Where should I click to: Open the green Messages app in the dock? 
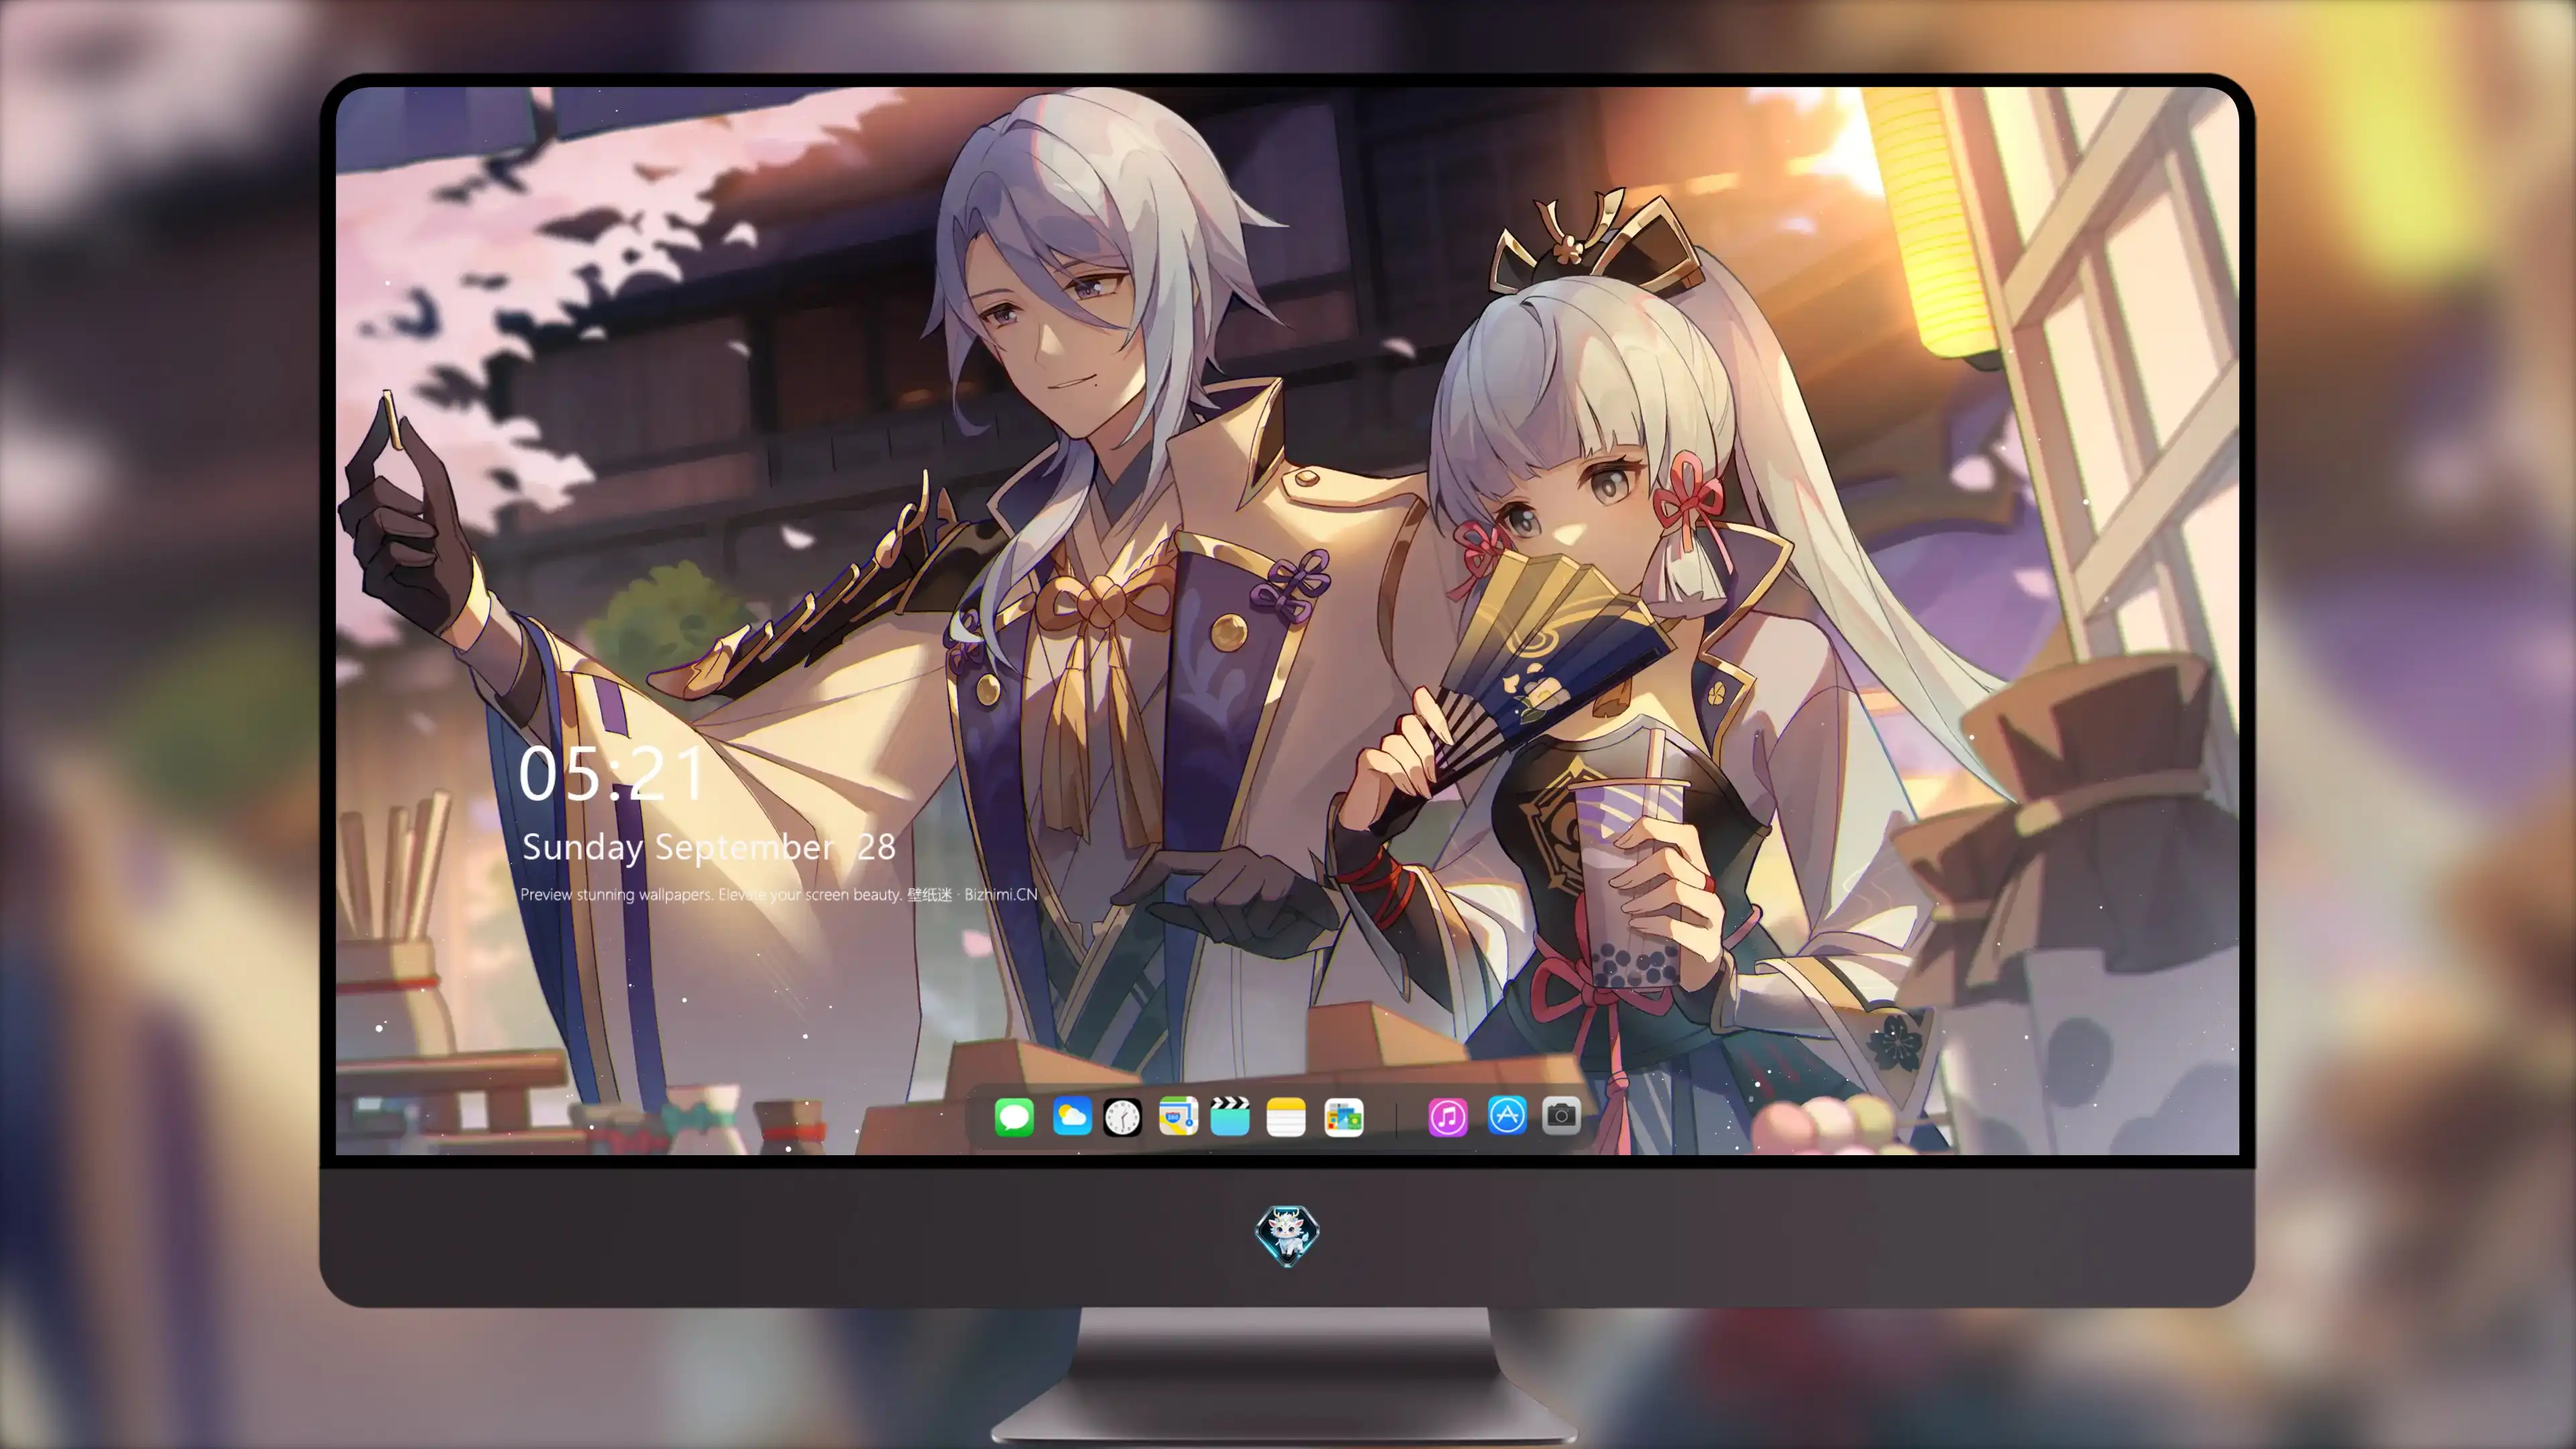[x=1014, y=1117]
